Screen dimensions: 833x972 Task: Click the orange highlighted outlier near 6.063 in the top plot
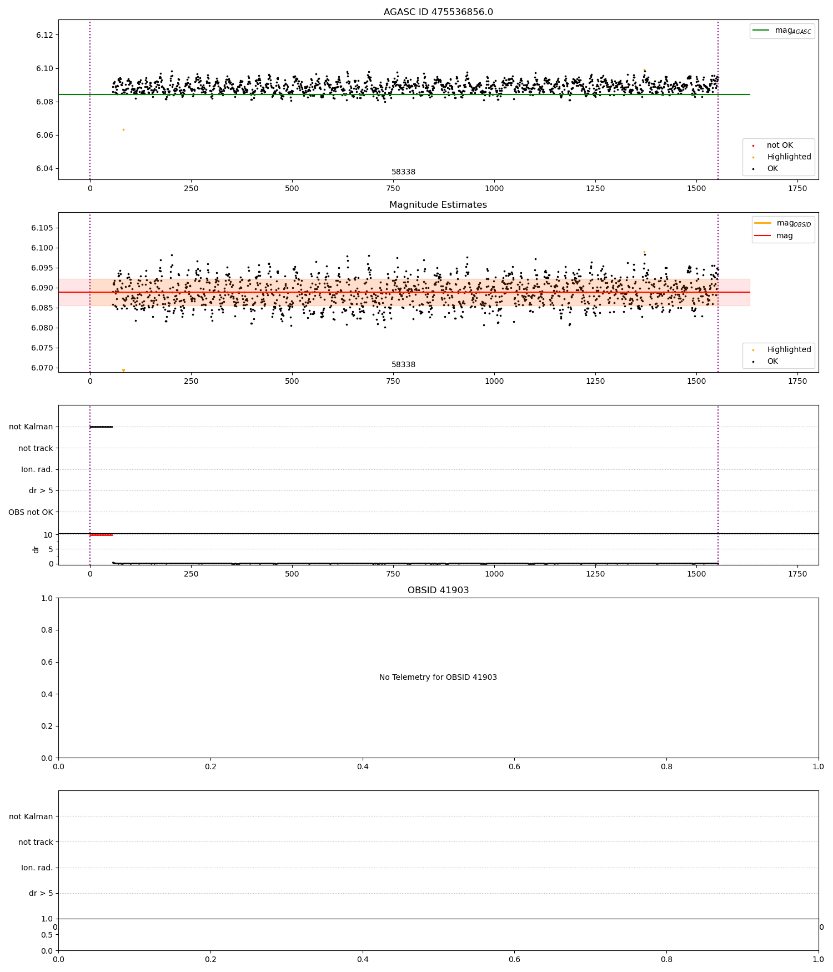coord(123,129)
